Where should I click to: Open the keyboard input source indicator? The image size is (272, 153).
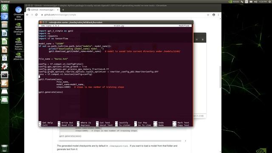pos(246,2)
